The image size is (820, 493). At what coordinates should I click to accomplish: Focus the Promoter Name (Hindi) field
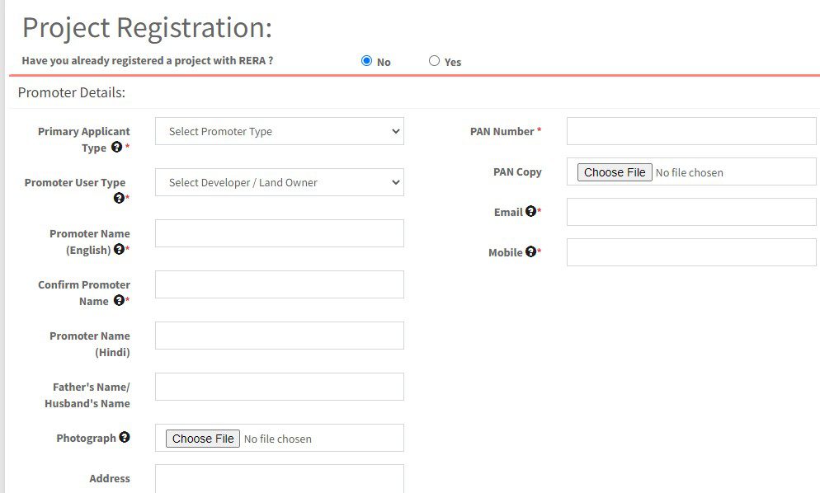[x=280, y=336]
